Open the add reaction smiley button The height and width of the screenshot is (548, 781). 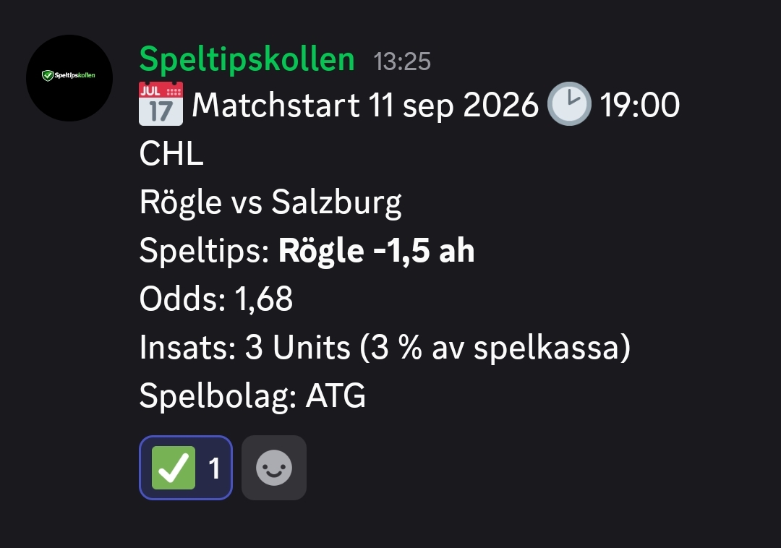pyautogui.click(x=274, y=468)
